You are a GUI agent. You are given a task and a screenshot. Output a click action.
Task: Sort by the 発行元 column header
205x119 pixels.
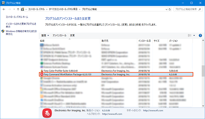click(x=119, y=41)
